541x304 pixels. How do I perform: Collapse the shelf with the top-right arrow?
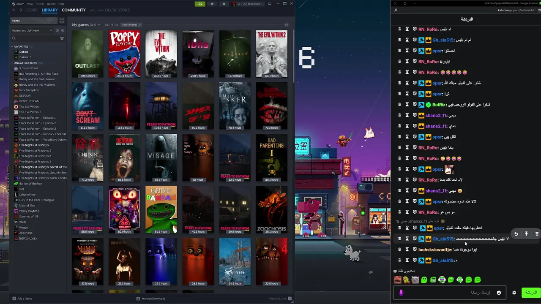click(x=286, y=25)
